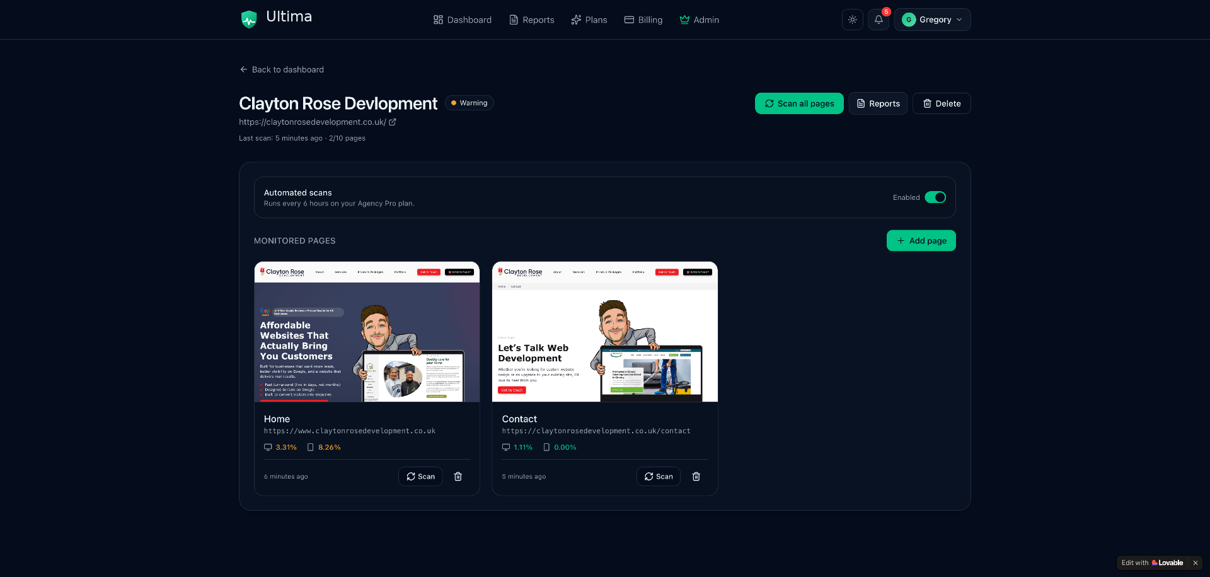Open the Contact page screenshot thumbnail
Screen dimensions: 1210x577
pyautogui.click(x=605, y=332)
